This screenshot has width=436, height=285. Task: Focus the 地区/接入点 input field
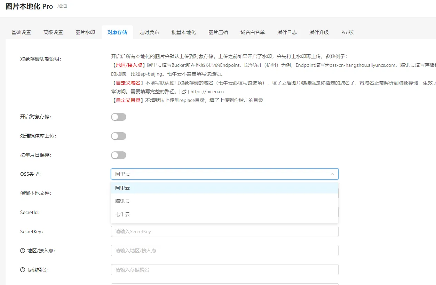[x=224, y=251]
